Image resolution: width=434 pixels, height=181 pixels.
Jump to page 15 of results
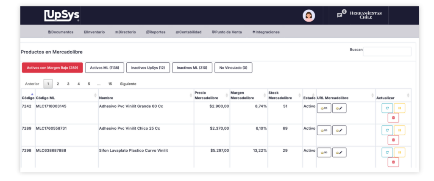(x=110, y=84)
